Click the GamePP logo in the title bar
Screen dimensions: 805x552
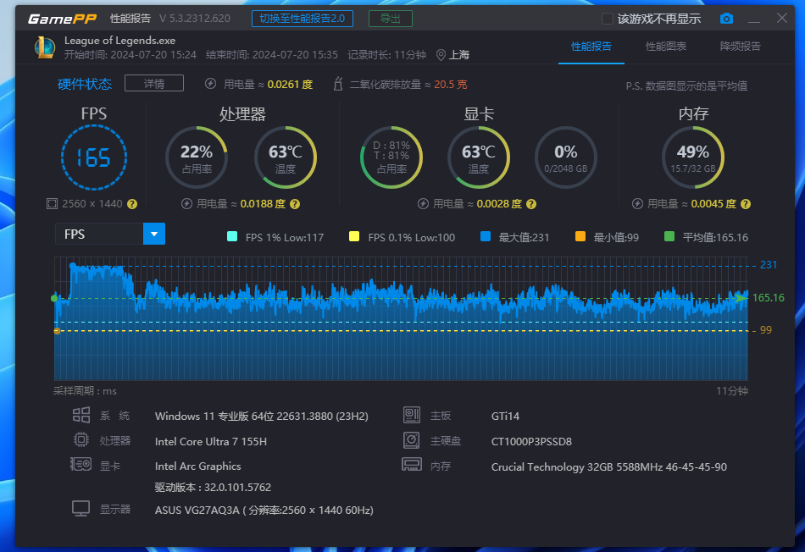(61, 19)
